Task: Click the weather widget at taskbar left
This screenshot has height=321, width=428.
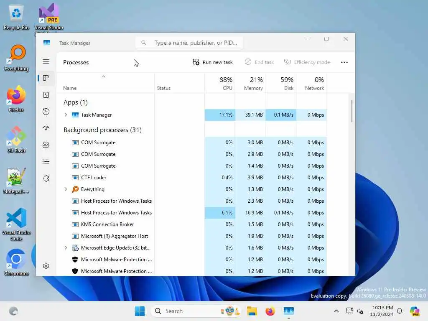Action: [13, 311]
